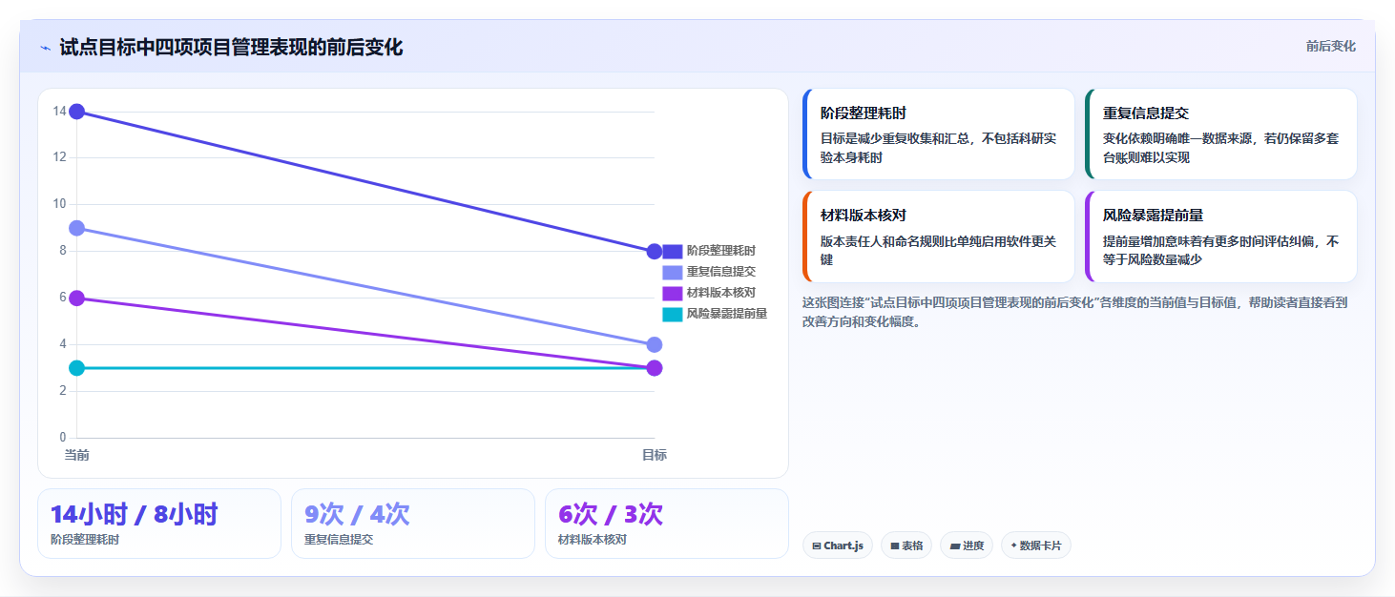Image resolution: width=1395 pixels, height=597 pixels.
Task: Click the sparkle icon in the 数据卡片 tag
Action: [x=1013, y=546]
